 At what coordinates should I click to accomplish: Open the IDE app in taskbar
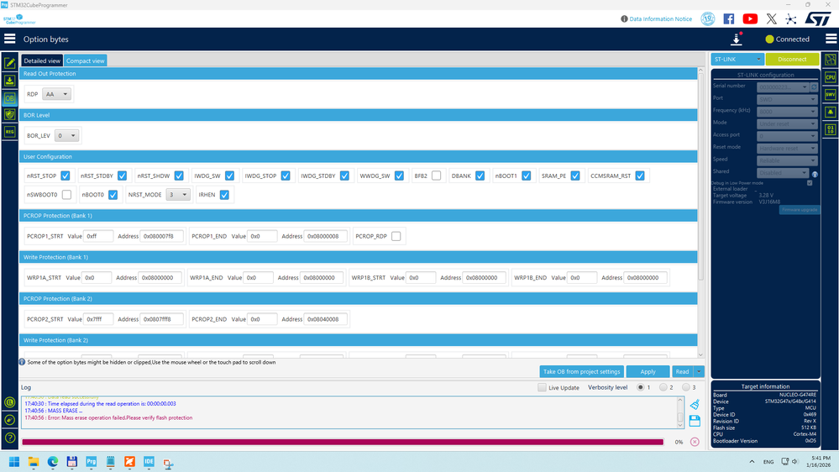pos(149,461)
